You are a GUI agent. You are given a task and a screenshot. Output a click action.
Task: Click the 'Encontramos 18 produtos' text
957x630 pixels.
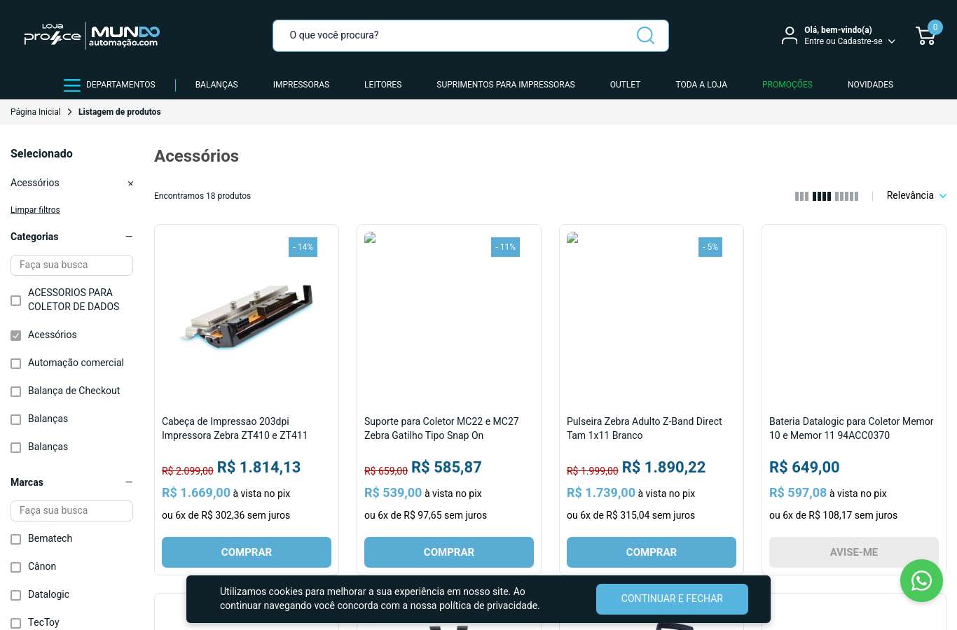pyautogui.click(x=202, y=196)
